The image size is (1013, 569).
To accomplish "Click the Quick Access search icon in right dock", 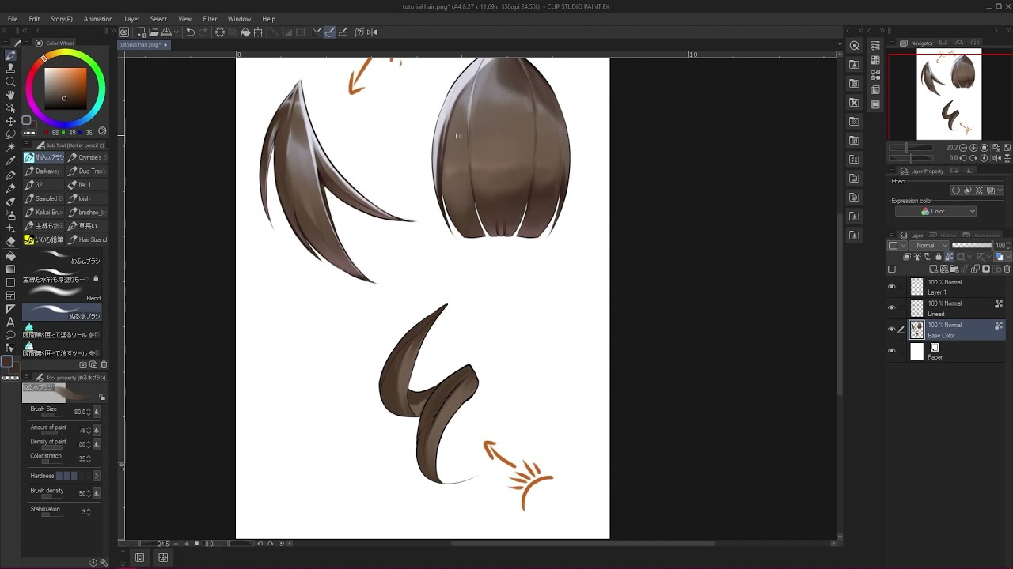I will tap(855, 46).
